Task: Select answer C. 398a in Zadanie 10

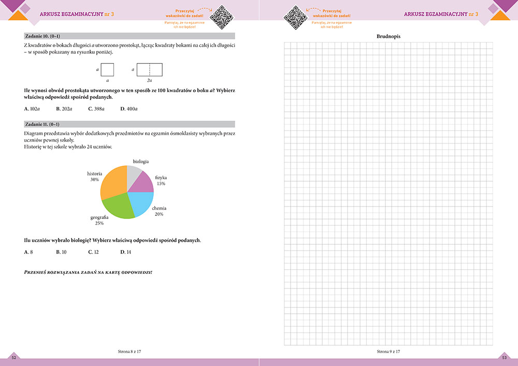Action: point(96,109)
